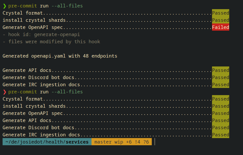Click the text cursor after the prompt
The height and width of the screenshot is (155, 243).
pos(155,142)
